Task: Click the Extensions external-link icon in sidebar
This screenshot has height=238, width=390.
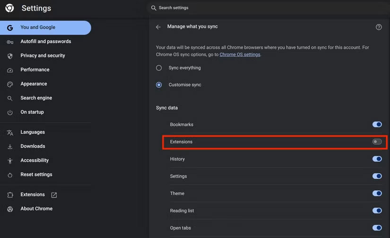Action: click(x=54, y=195)
